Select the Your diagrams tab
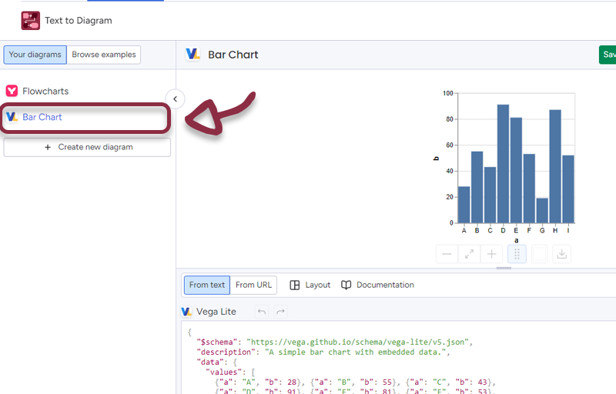Image resolution: width=616 pixels, height=394 pixels. [35, 55]
